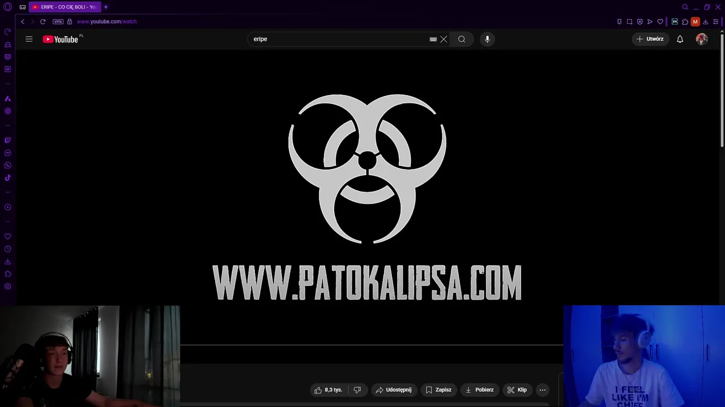
Task: Click the send/flow arrow toolbar icon
Action: click(x=650, y=21)
